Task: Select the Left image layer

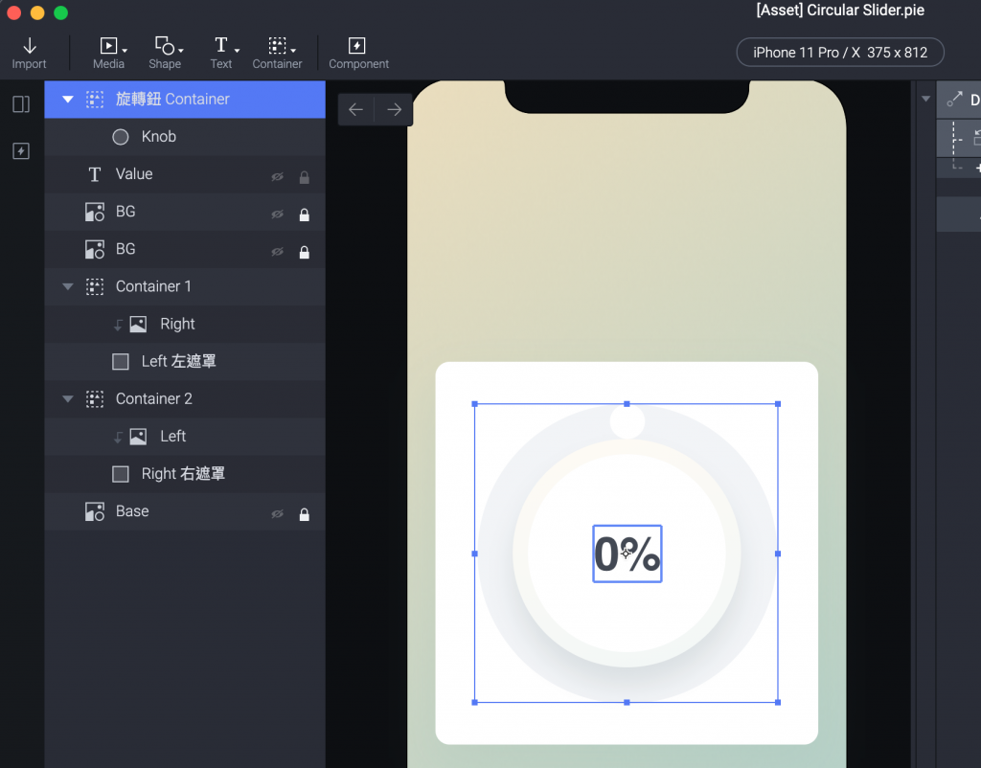Action: (x=185, y=437)
